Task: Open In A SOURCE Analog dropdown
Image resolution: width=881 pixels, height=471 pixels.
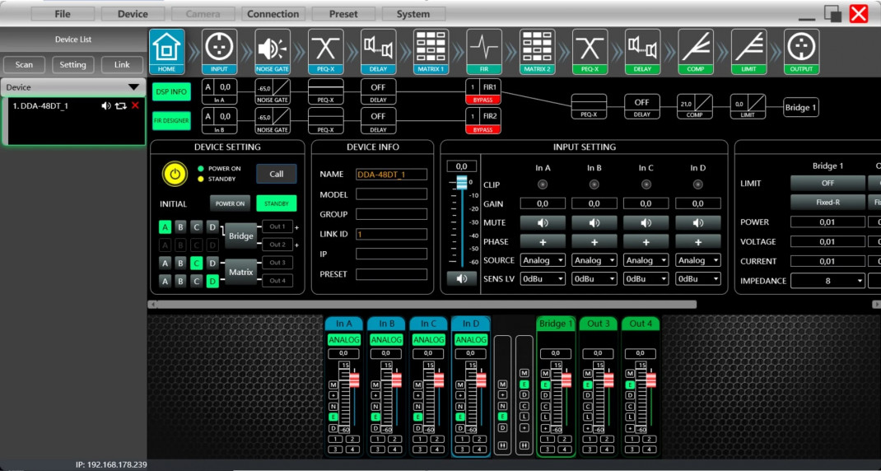Action: [x=543, y=260]
